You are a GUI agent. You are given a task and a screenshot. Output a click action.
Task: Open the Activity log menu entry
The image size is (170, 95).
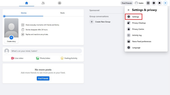pos(146,35)
